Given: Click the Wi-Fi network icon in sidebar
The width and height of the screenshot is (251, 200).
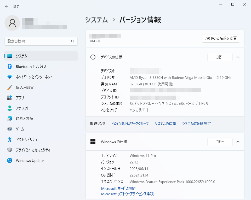Looking at the screenshot, I should coord(10,77).
